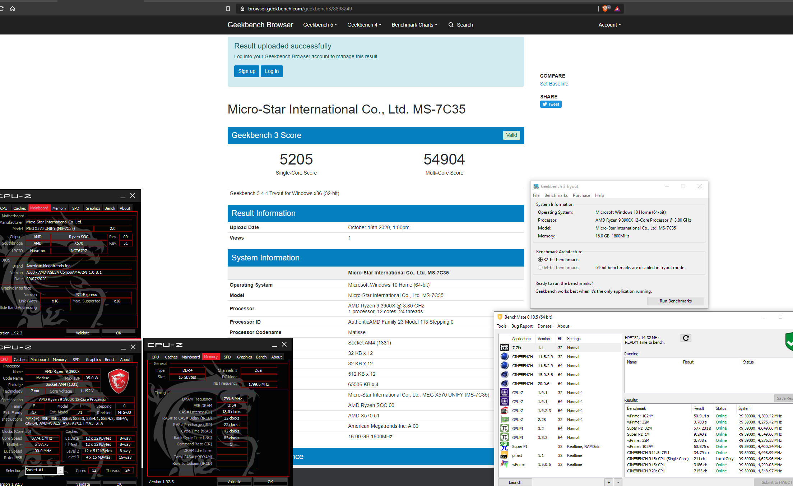Select wPrime icon in BenchMate list
793x486 pixels.
tap(505, 464)
